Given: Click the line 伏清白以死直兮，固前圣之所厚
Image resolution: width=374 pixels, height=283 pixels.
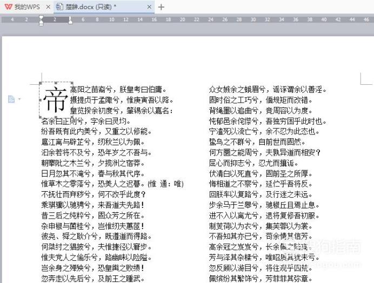Looking at the screenshot, I should [x=261, y=173].
